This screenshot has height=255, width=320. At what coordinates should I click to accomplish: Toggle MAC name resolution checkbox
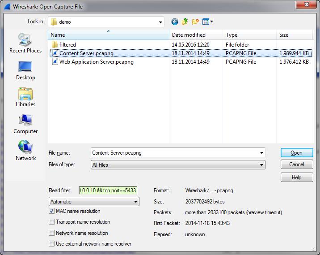tap(52, 211)
